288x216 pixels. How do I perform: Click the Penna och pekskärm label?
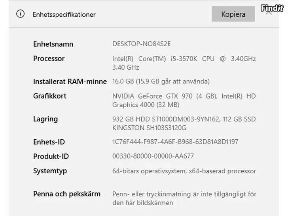coord(67,194)
